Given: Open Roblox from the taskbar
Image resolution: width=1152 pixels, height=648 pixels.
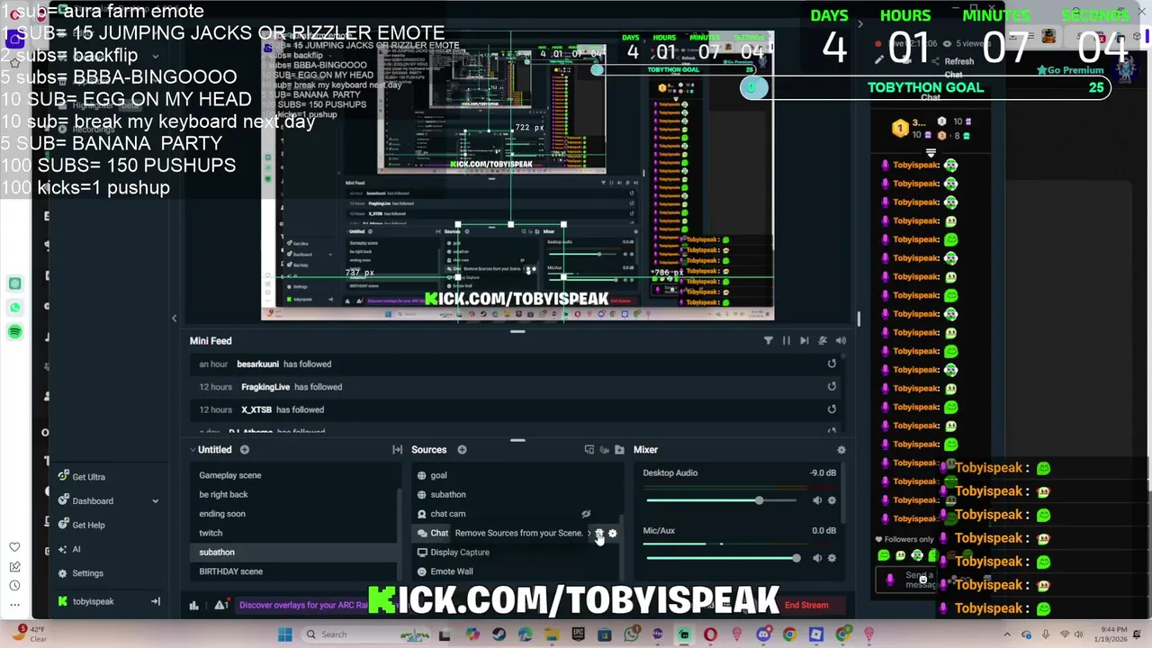Looking at the screenshot, I should [816, 634].
